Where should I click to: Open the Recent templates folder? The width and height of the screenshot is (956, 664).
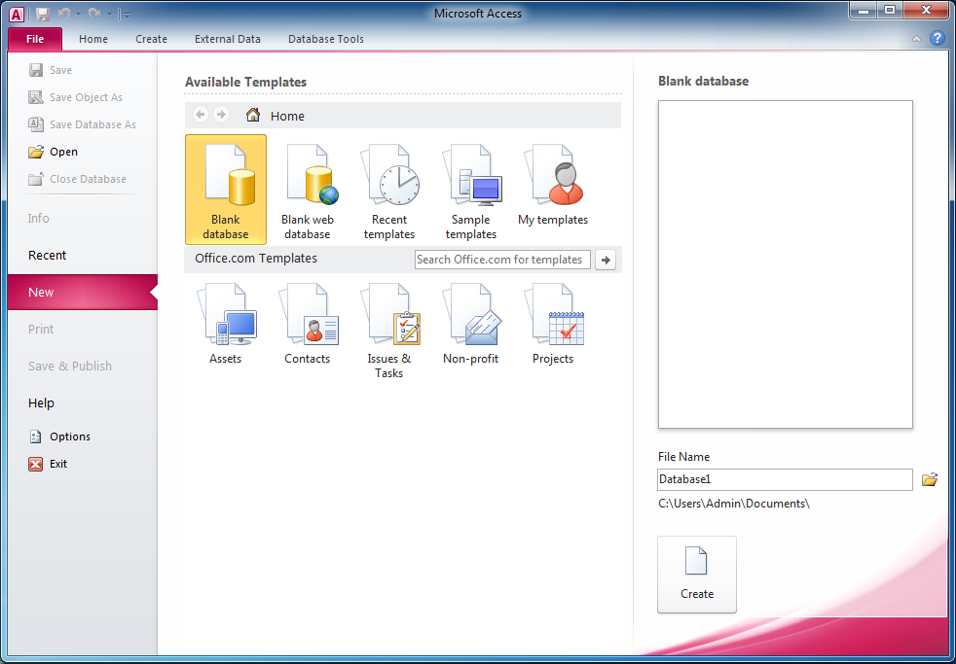click(x=389, y=189)
